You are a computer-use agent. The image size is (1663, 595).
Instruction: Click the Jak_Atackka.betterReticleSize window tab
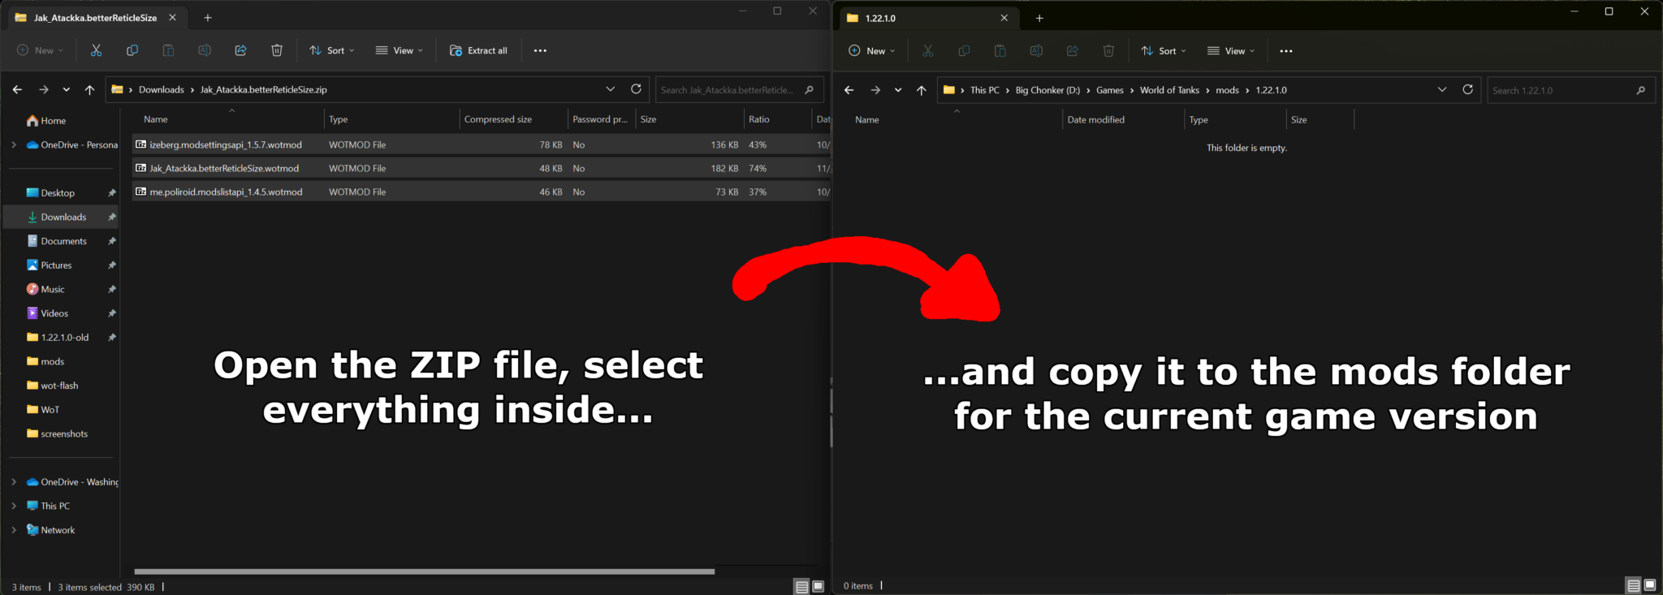[95, 18]
